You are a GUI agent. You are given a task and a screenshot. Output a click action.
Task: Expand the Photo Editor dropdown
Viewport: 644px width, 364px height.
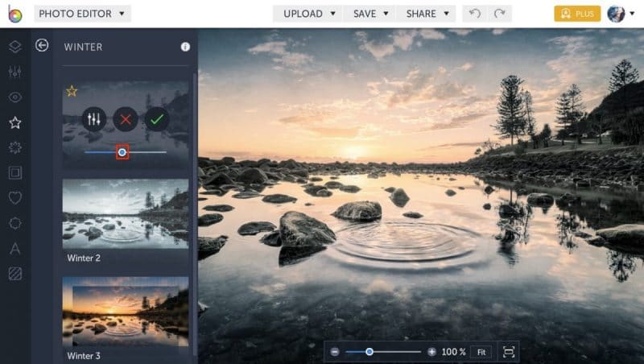click(82, 14)
